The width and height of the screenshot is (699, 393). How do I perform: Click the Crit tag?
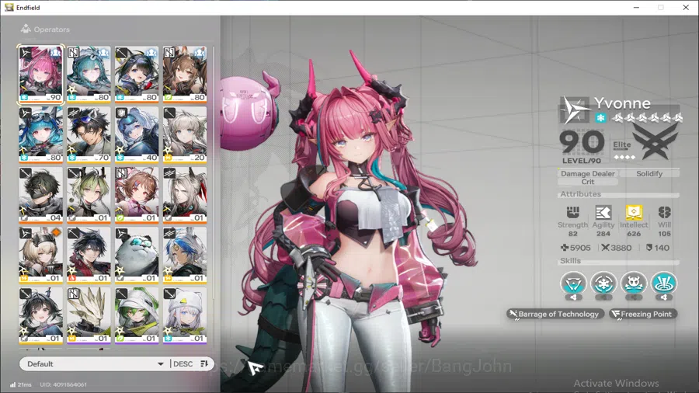[x=588, y=182]
